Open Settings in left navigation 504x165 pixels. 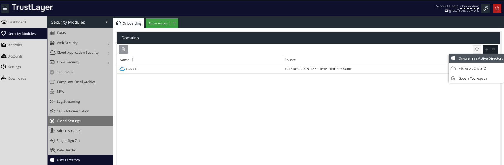coord(23,67)
